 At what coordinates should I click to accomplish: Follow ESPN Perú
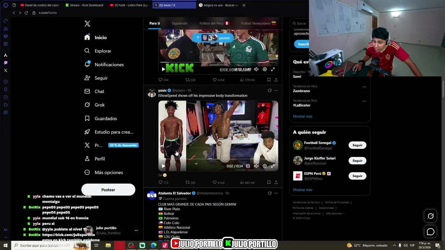tap(357, 176)
